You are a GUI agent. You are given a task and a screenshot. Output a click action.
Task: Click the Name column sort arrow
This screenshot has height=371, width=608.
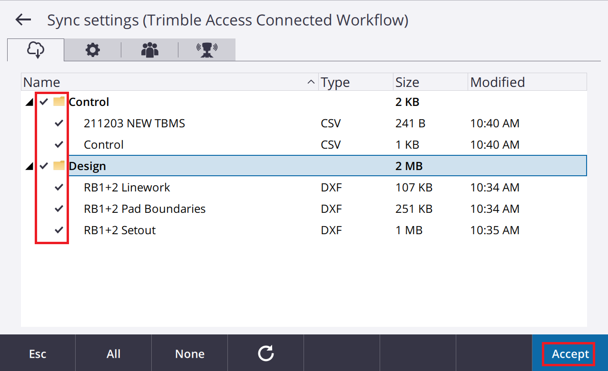[312, 82]
